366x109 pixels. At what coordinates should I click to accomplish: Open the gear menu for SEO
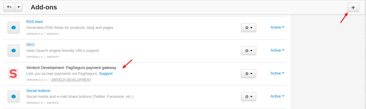[248, 50]
